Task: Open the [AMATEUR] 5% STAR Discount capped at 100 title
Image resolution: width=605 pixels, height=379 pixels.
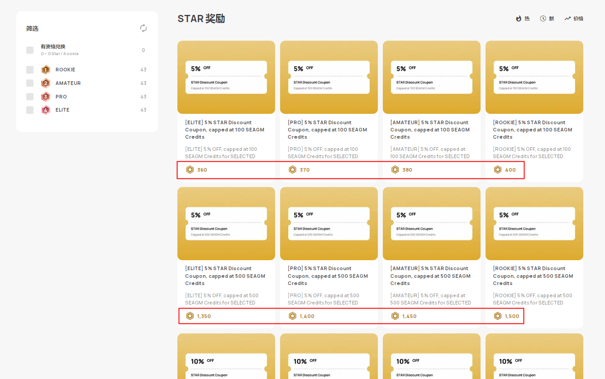Action: pos(430,130)
